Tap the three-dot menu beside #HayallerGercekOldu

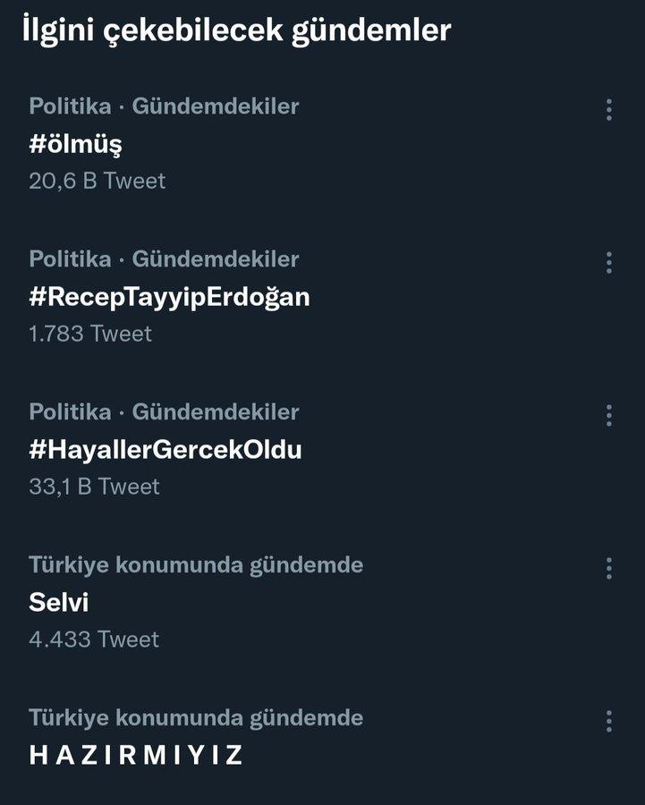pos(608,416)
